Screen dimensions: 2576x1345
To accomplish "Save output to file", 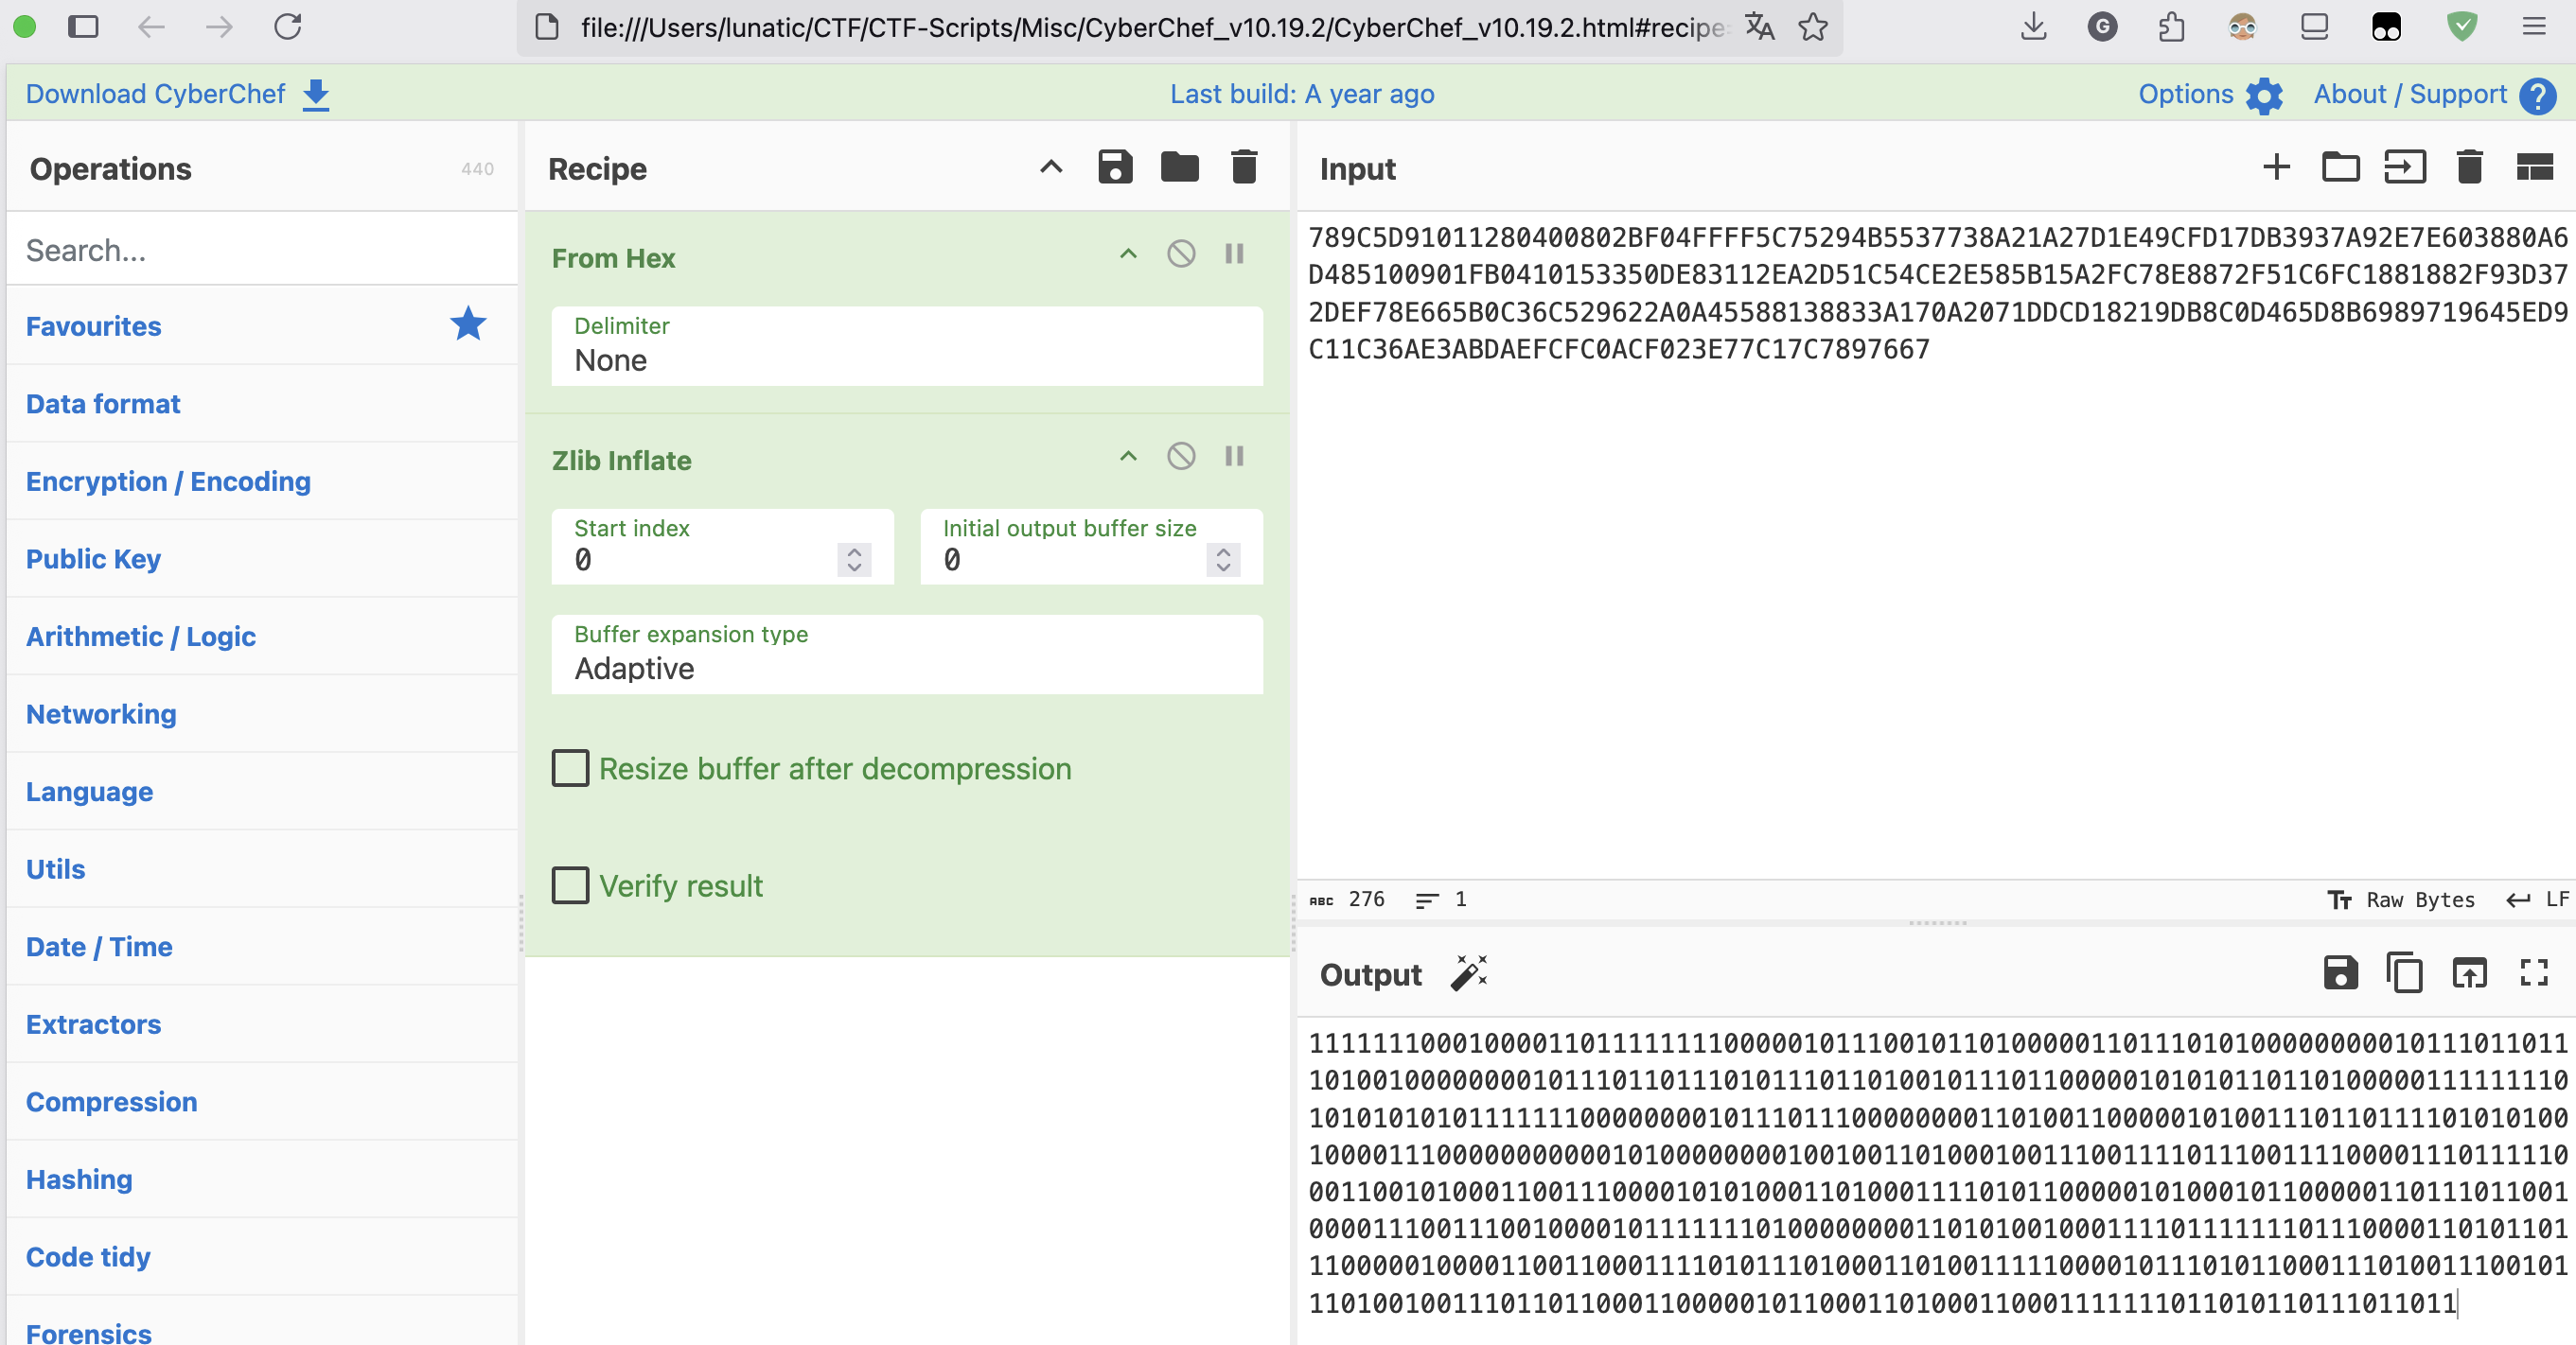I will pos(2340,972).
